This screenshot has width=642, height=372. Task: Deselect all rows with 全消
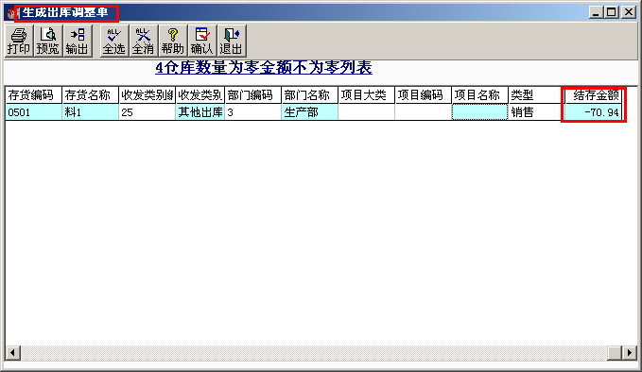click(x=144, y=41)
